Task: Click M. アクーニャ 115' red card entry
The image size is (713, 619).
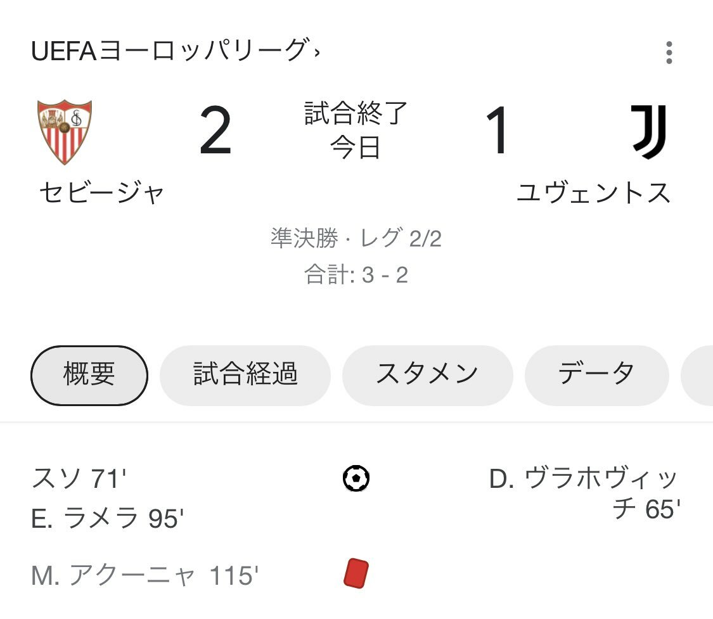Action: coord(145,575)
